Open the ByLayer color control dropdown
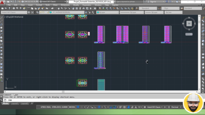 click(108, 12)
